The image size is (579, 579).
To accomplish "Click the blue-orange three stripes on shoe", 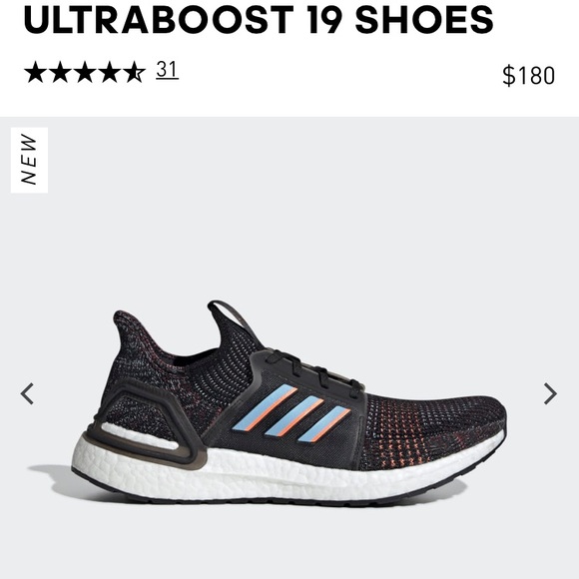I will click(291, 413).
